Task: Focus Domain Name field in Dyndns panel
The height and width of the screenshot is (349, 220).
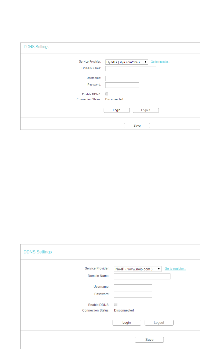Action: (131, 69)
